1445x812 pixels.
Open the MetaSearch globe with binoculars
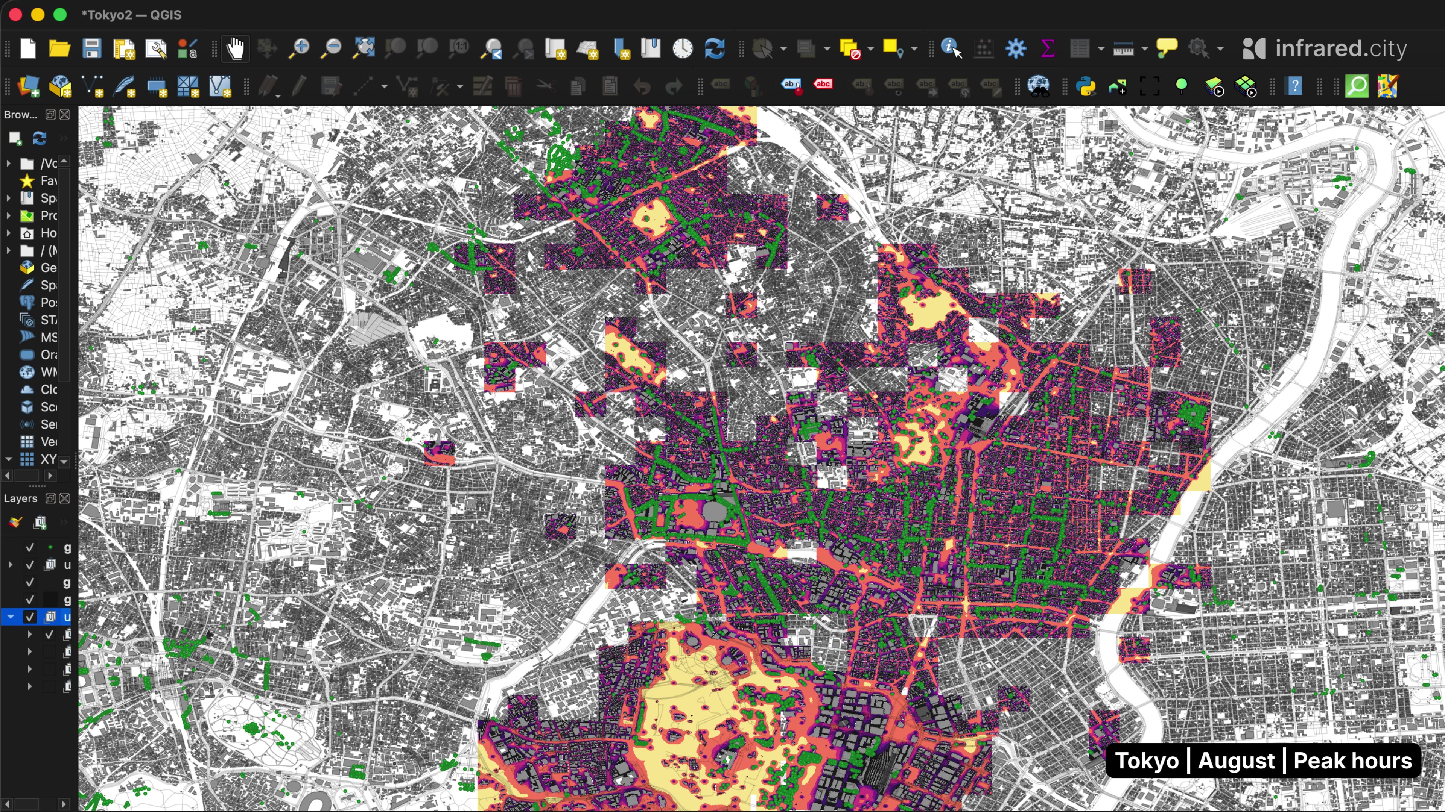(x=1038, y=86)
